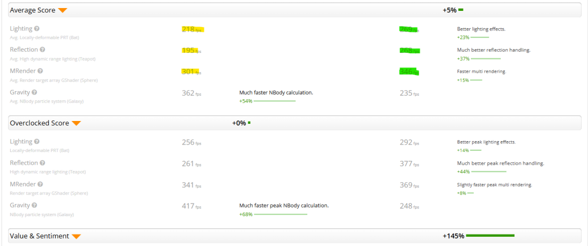588x246 pixels.
Task: Open the Reflection help icon in Overclocked Score
Action: (x=43, y=163)
